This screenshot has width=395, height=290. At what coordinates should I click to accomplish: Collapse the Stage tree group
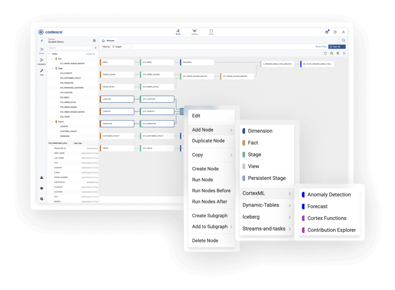pyautogui.click(x=52, y=68)
